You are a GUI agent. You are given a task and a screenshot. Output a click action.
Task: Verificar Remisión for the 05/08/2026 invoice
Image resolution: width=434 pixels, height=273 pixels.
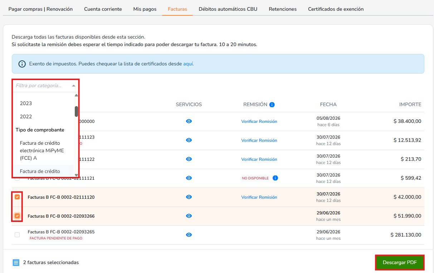point(259,121)
